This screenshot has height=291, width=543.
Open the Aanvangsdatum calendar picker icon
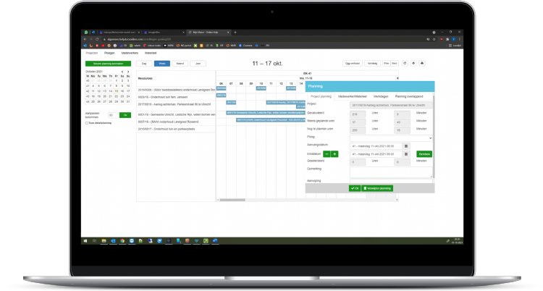click(406, 145)
